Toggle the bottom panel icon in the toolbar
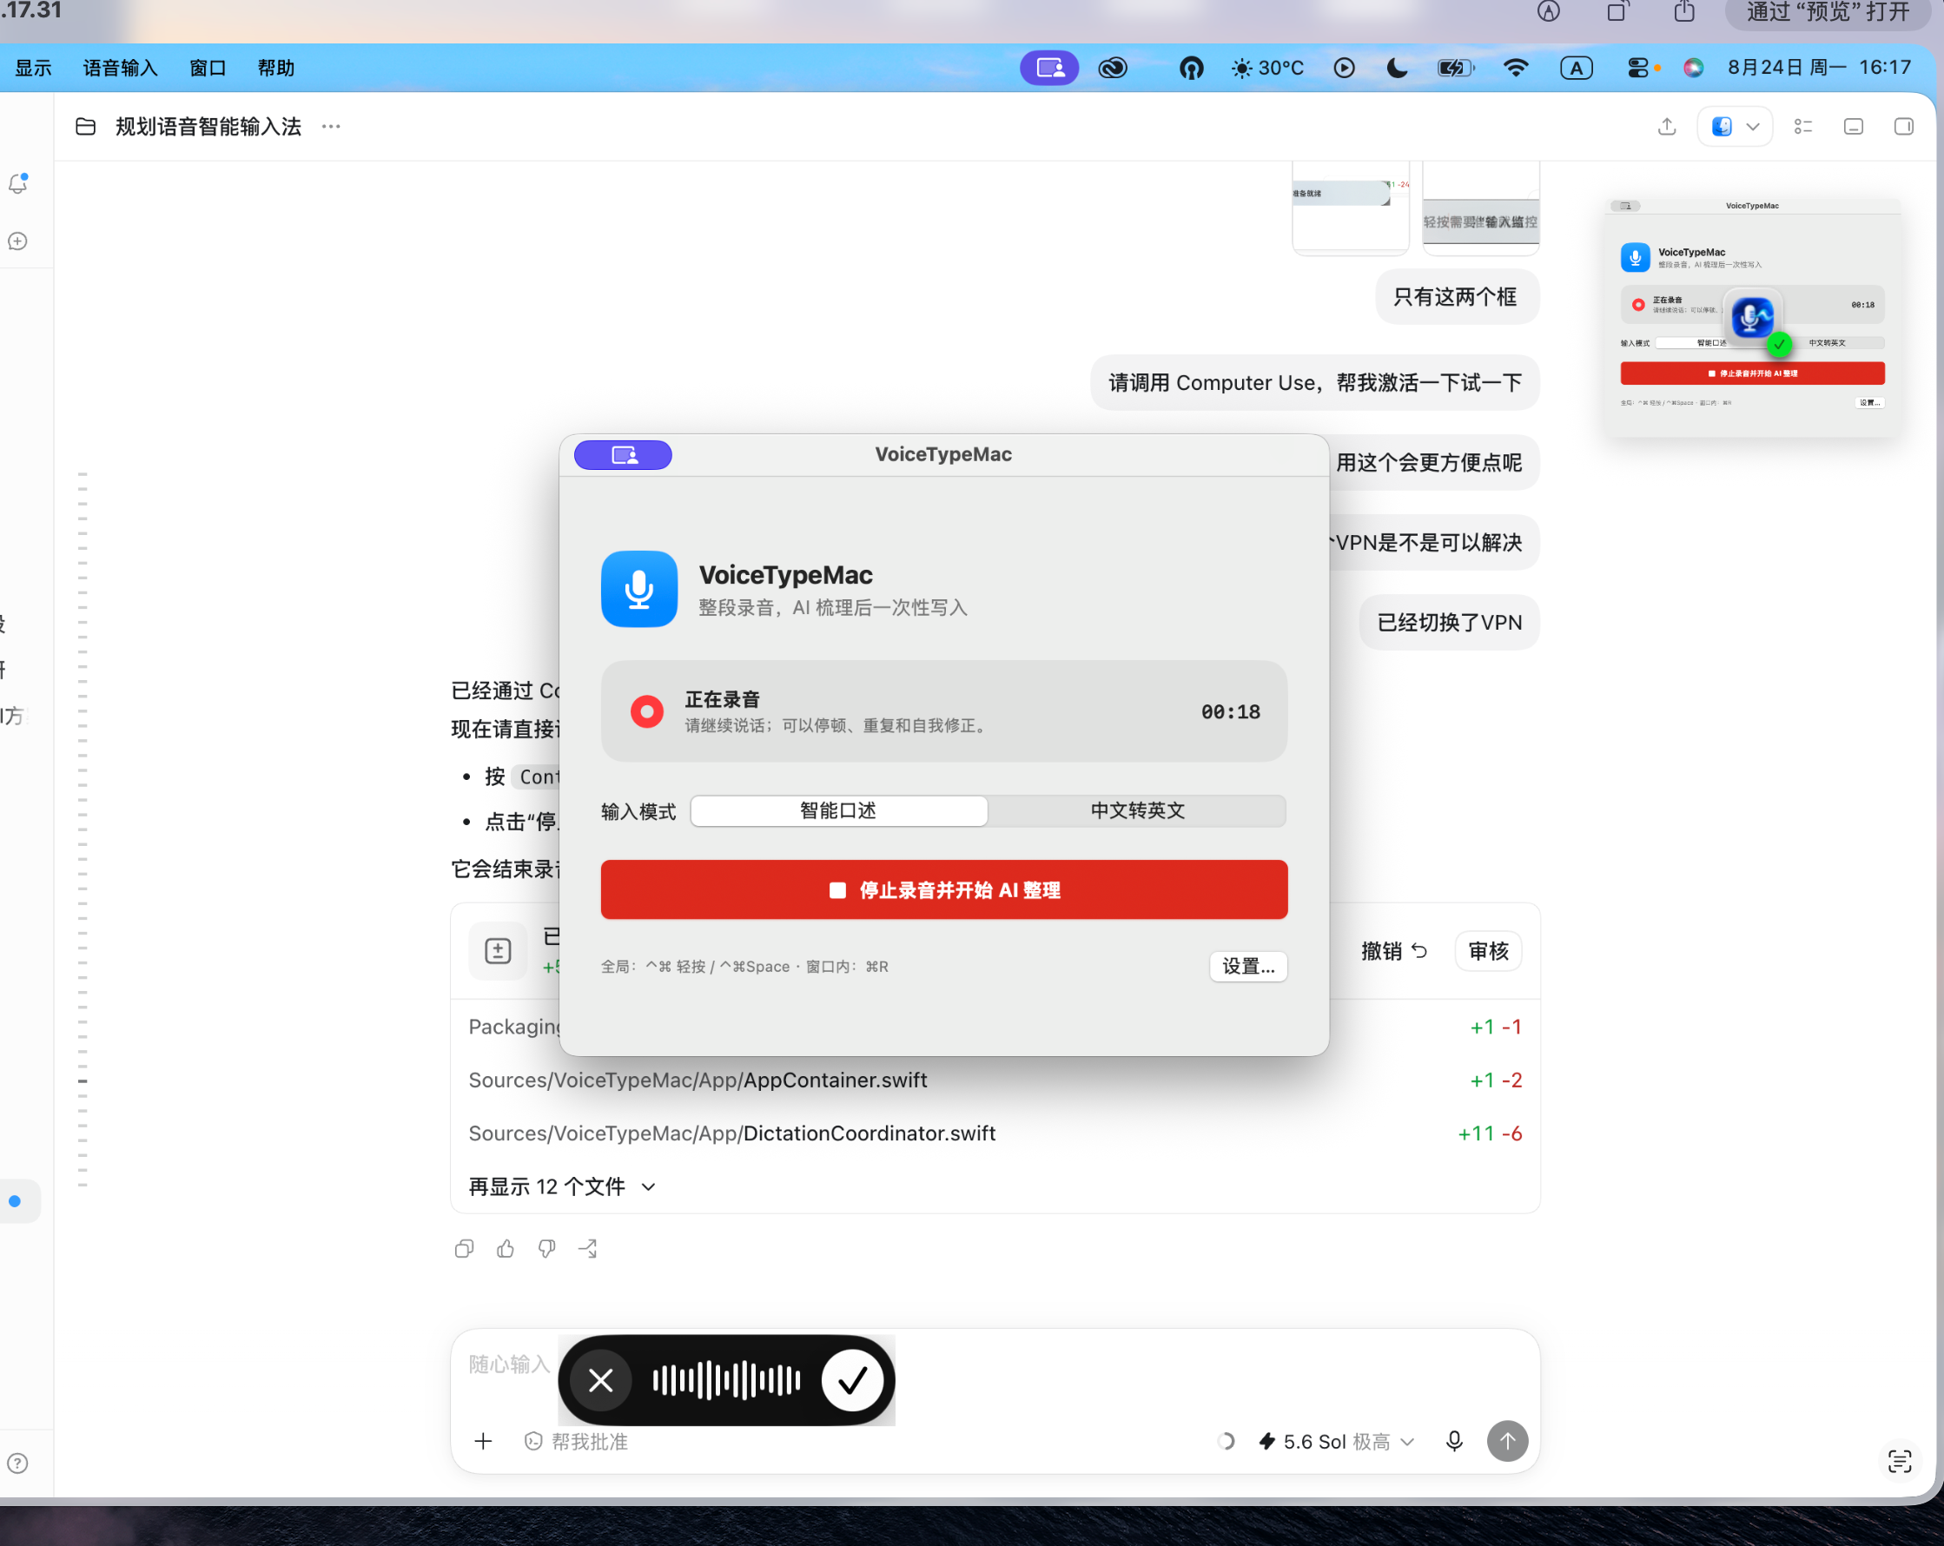This screenshot has width=1944, height=1546. click(x=1853, y=126)
